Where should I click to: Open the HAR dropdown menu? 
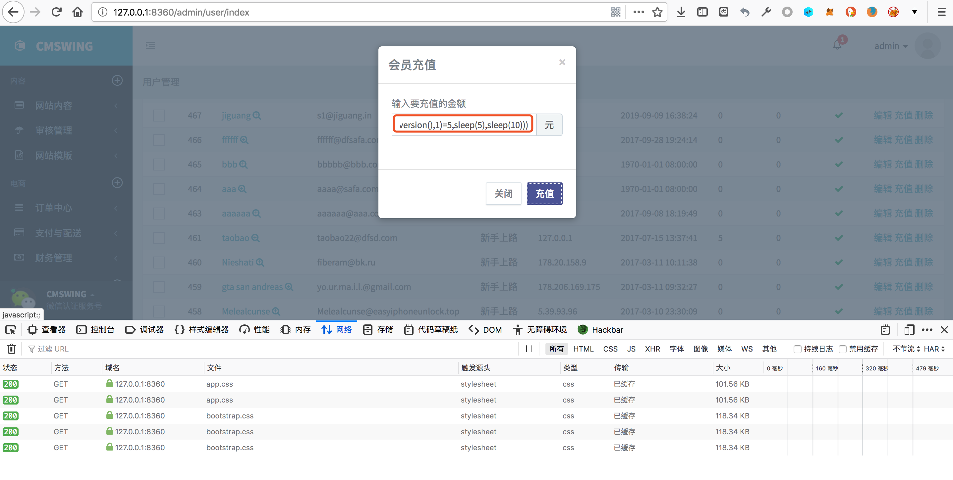(934, 349)
